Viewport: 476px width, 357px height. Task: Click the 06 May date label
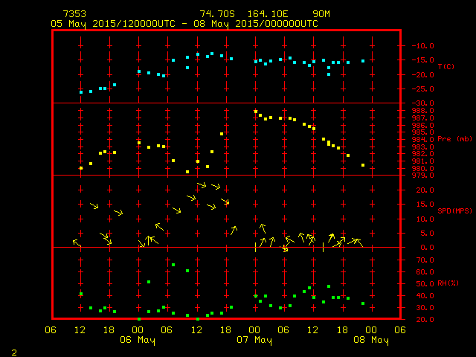[138, 340]
